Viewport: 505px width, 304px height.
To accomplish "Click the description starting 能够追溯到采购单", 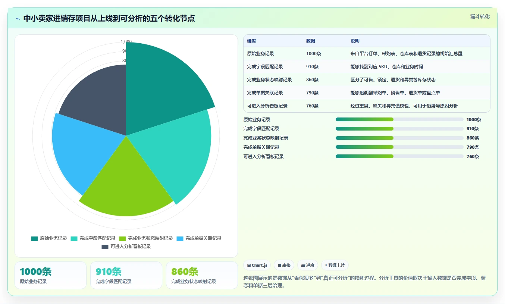I will (395, 93).
